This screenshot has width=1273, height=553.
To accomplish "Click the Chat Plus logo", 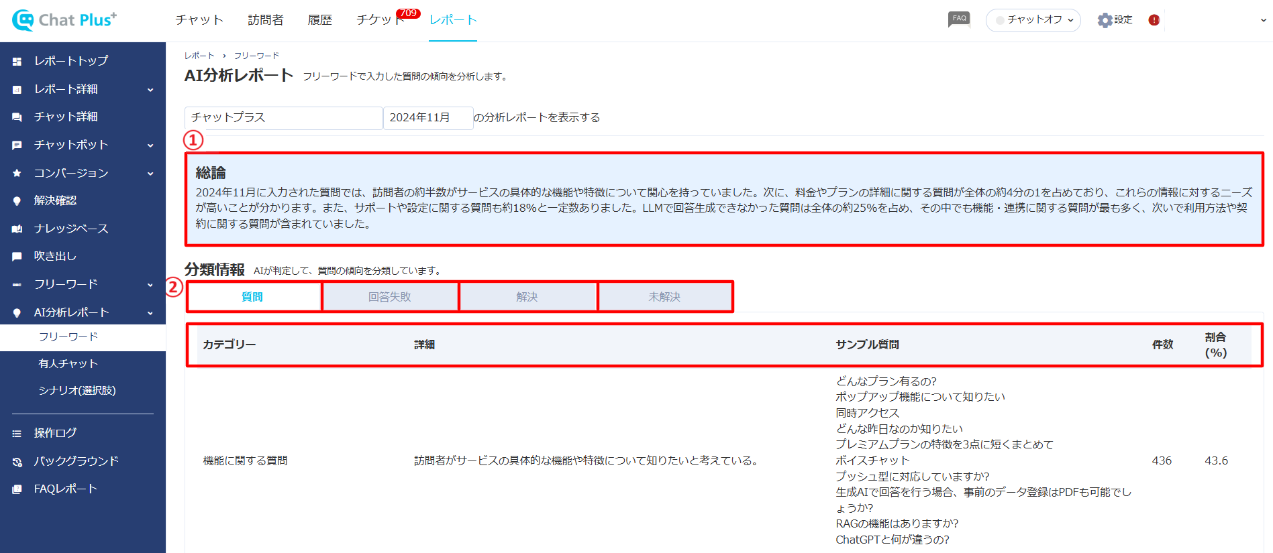I will [64, 20].
